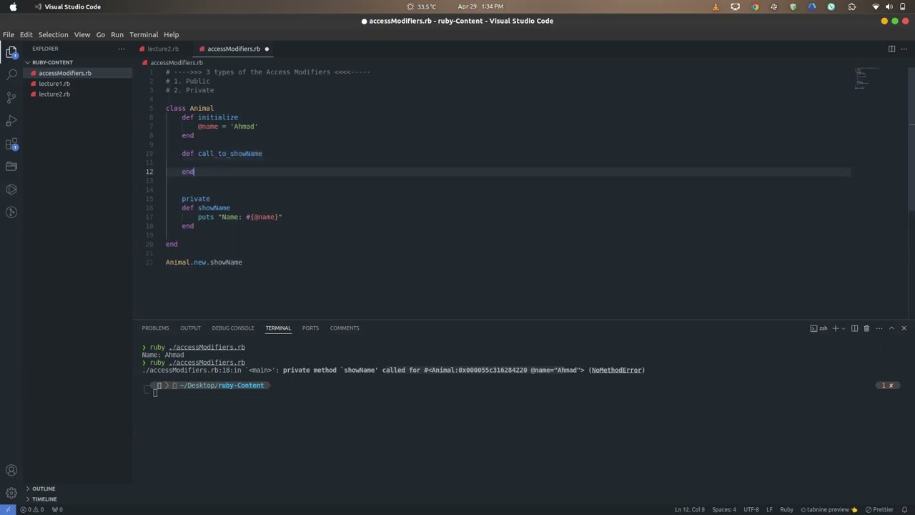Open the Explorer view in activity bar
The image size is (915, 515).
(x=11, y=52)
